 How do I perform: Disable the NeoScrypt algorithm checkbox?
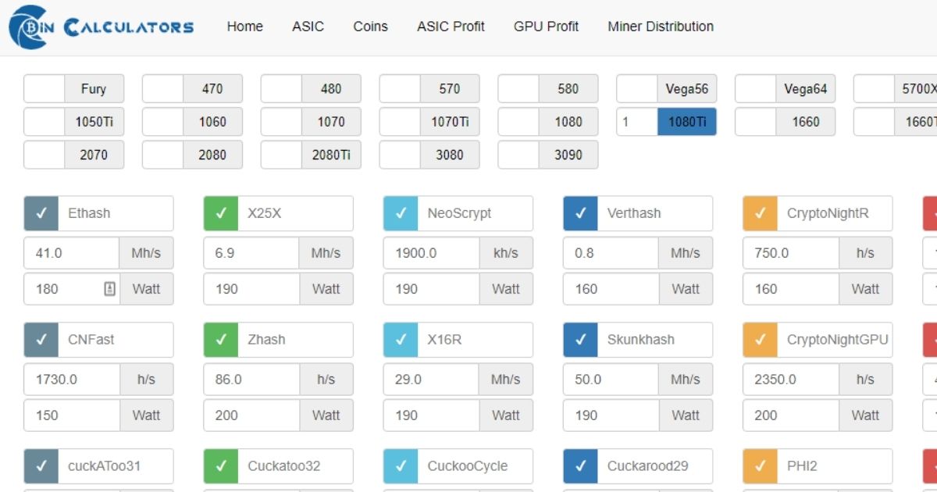[x=401, y=213]
